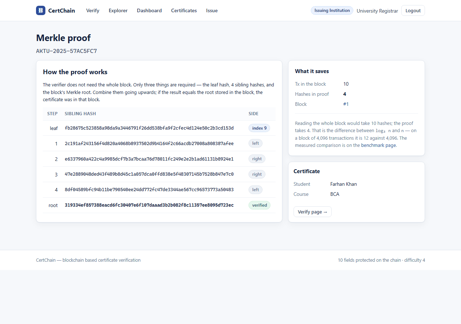Click the Issuing Institution badge

click(332, 10)
